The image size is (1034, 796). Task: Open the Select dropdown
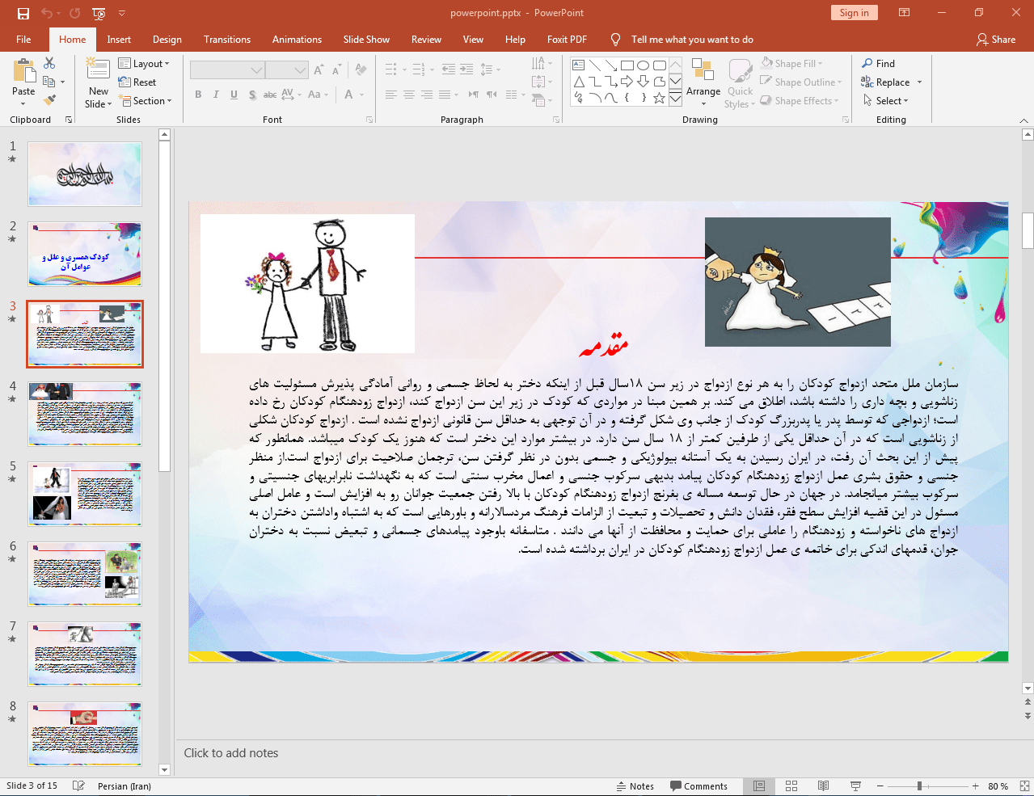[886, 101]
